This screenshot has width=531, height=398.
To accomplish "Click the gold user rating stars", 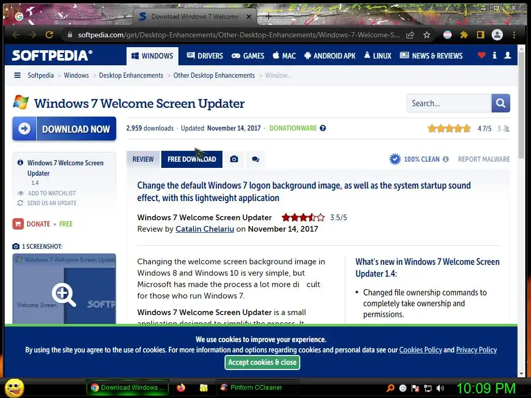I will click(x=449, y=129).
